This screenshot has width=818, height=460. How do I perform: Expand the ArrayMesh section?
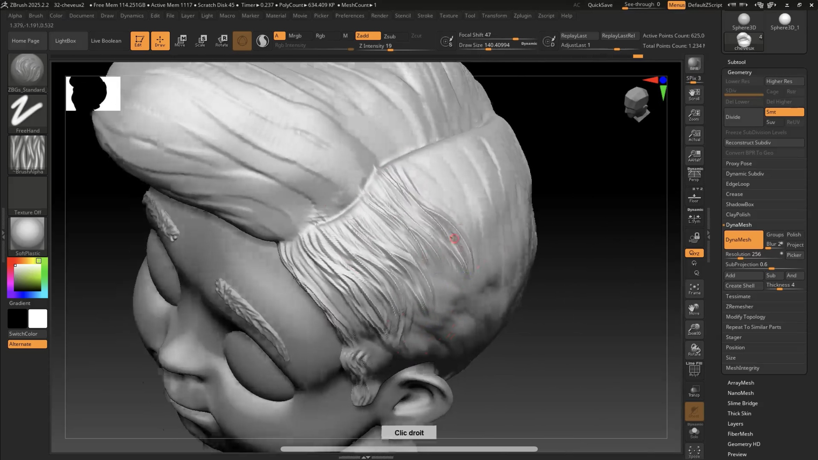click(741, 383)
